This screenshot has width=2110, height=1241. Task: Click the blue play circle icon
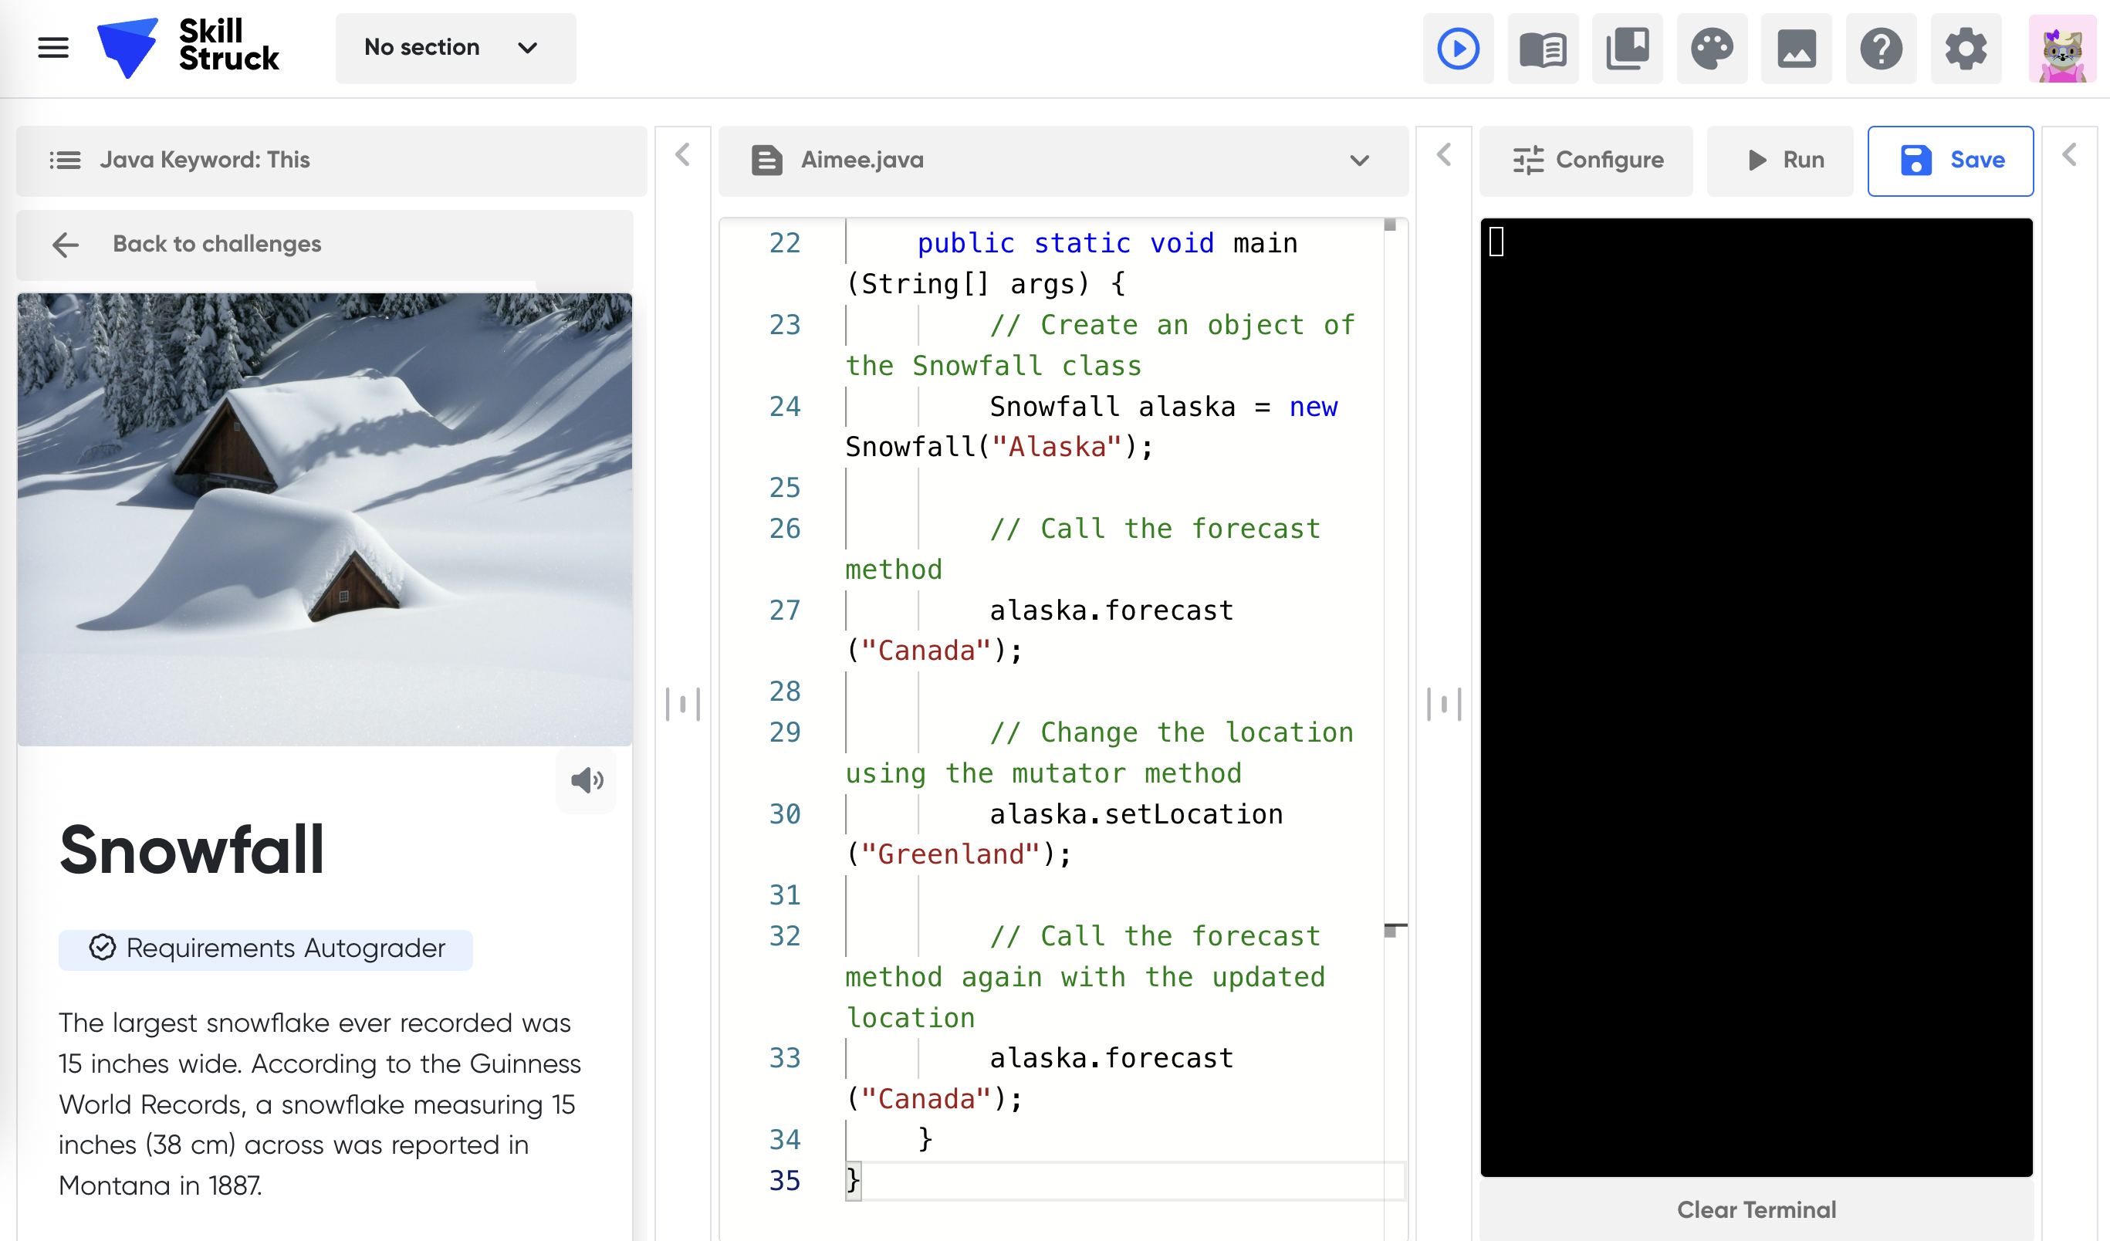(x=1458, y=49)
